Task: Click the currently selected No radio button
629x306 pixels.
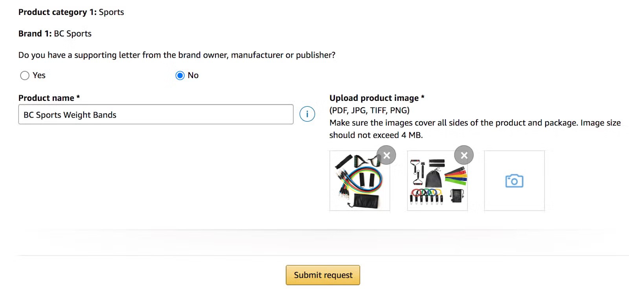Action: tap(180, 75)
